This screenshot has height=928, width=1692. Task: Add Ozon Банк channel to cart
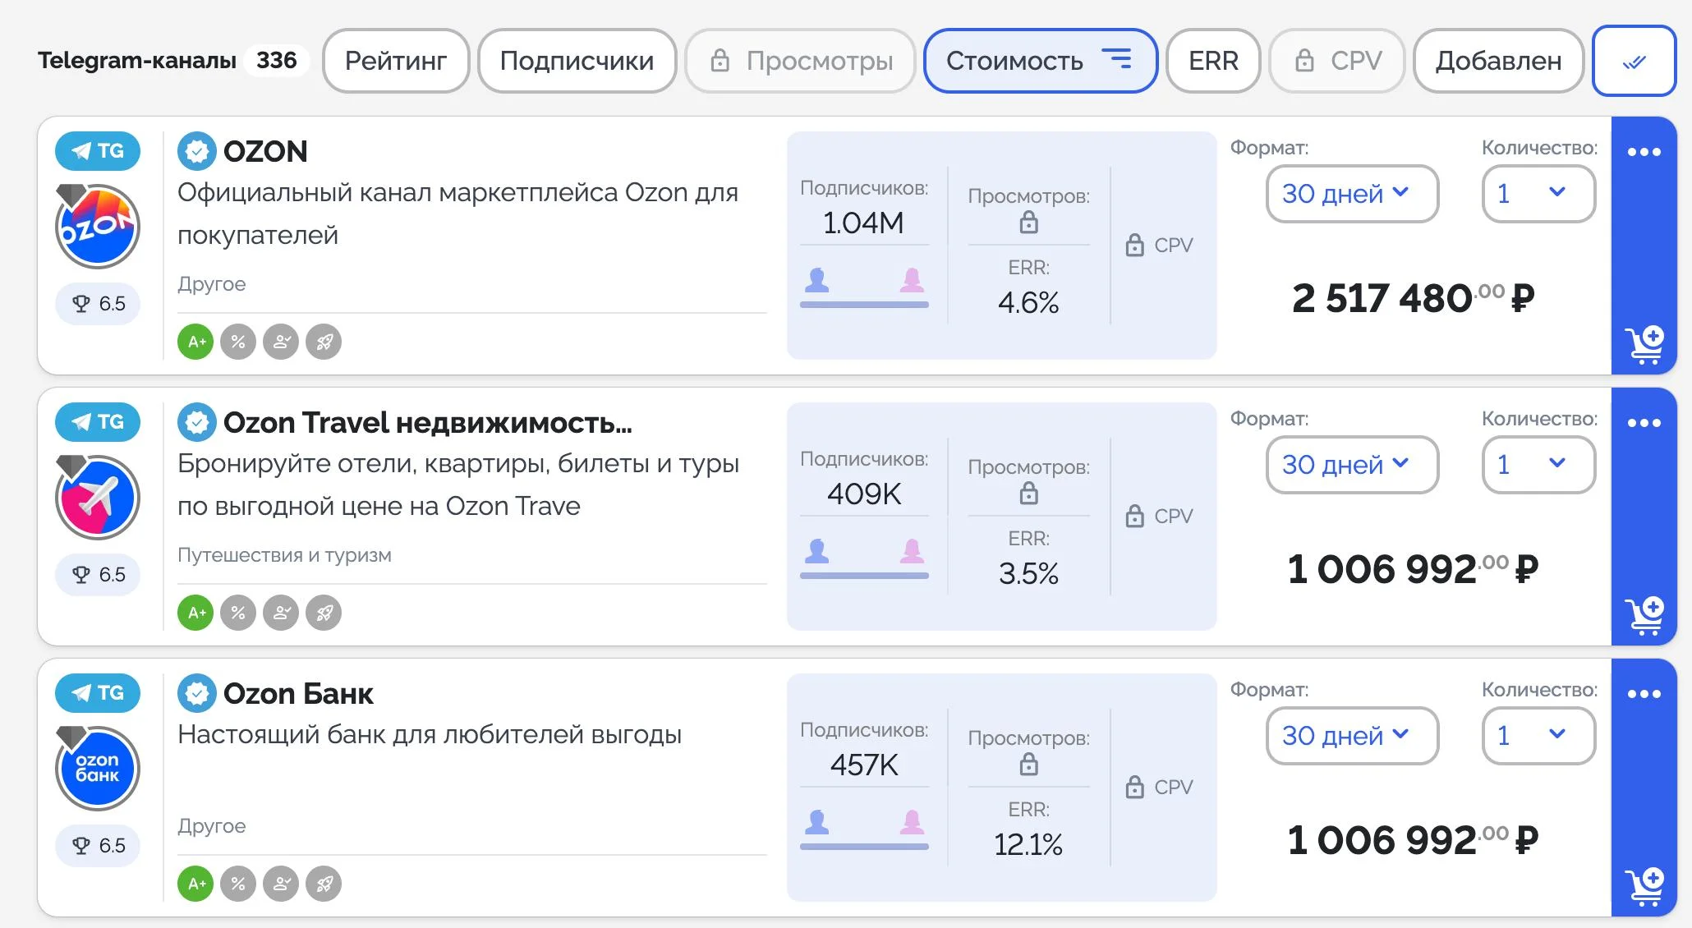(1644, 887)
